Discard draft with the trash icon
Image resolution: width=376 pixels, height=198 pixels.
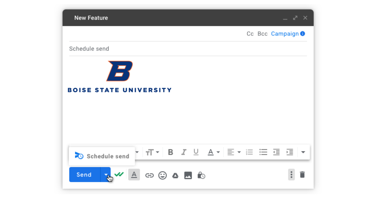pos(302,175)
